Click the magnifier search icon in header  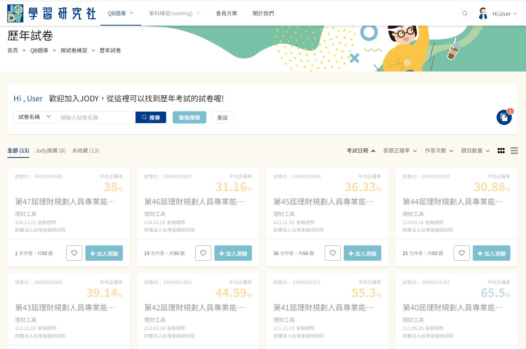point(464,14)
